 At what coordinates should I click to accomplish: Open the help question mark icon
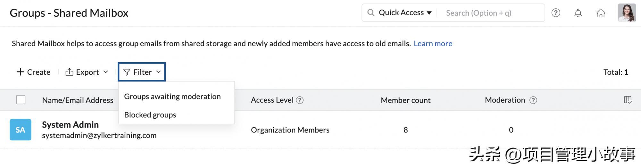point(556,13)
